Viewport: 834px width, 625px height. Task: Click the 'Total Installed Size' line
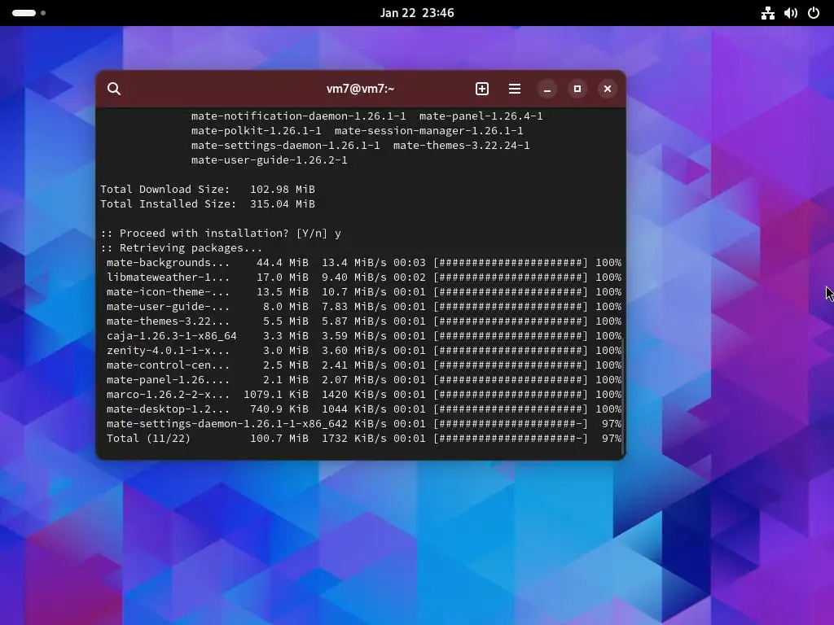click(x=208, y=204)
